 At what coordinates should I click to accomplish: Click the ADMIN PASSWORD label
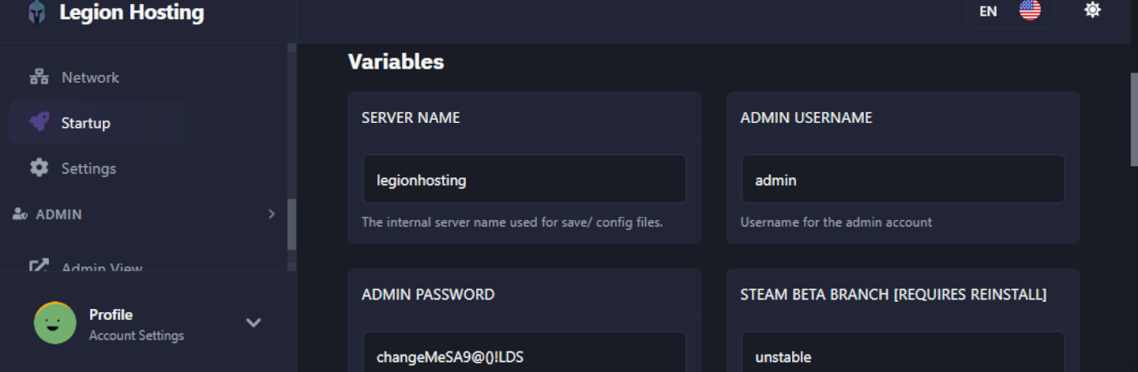click(x=428, y=295)
